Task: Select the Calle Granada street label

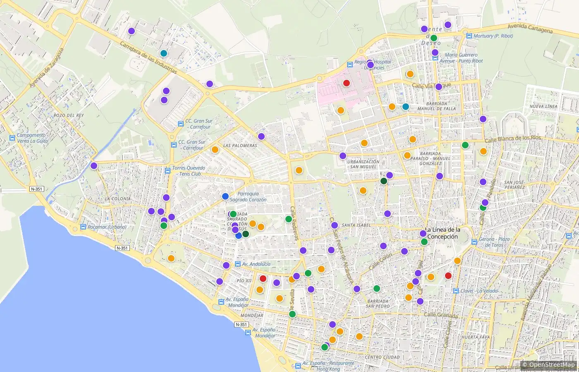Action: click(x=441, y=315)
